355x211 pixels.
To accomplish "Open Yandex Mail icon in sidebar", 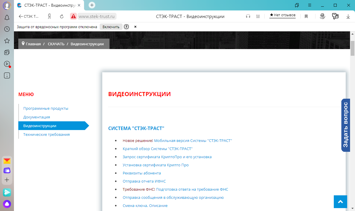I will pos(7,161).
